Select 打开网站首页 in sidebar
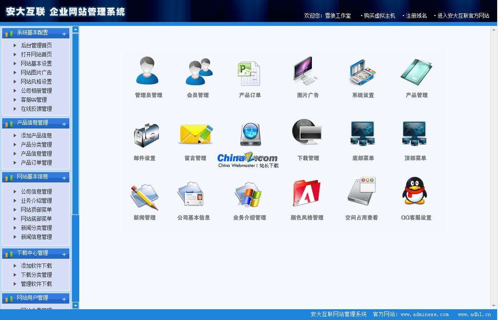The height and width of the screenshot is (320, 498). pyautogui.click(x=36, y=54)
